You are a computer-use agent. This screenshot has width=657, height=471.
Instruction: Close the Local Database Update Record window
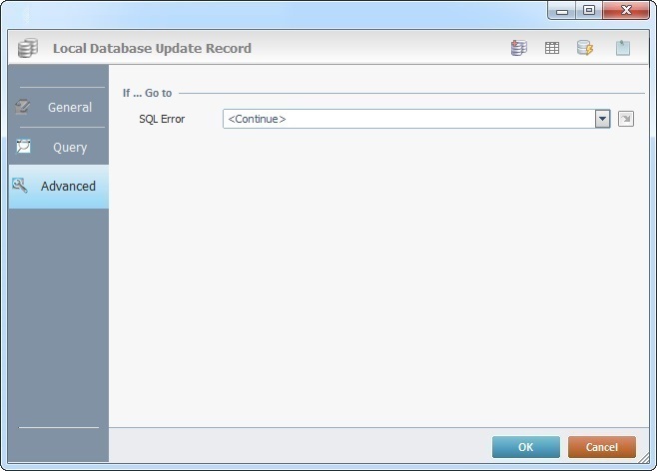point(626,10)
